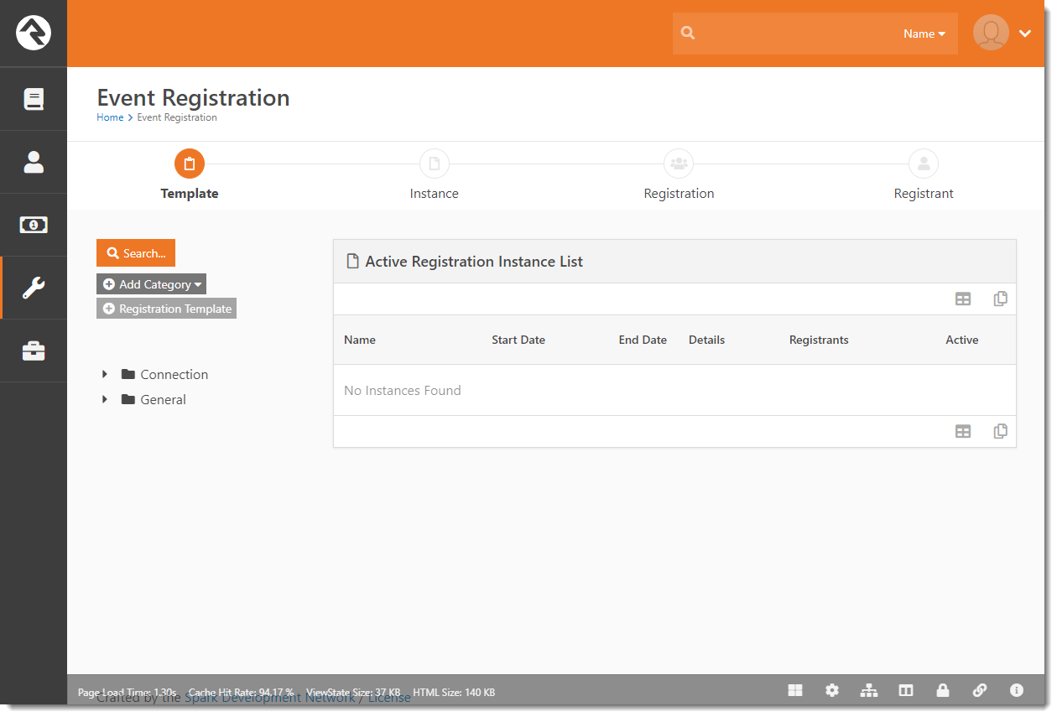Open the Add Category dropdown button
Screen dimensions: 1057x717
[151, 284]
